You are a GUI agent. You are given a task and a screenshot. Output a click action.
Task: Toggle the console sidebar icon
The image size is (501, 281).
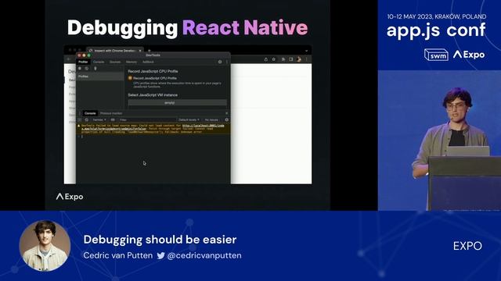80,119
